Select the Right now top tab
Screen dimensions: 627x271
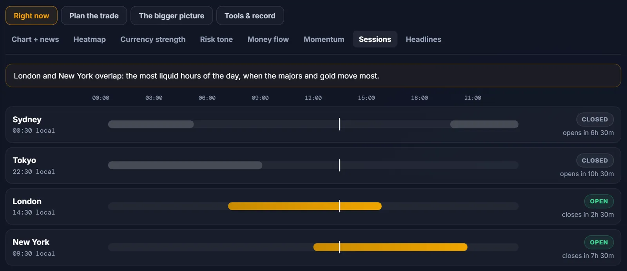click(31, 16)
